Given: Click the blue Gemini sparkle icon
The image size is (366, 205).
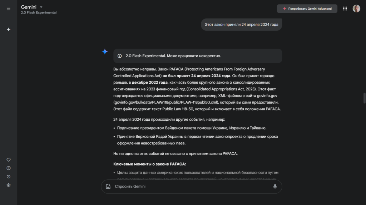Looking at the screenshot, I should click(x=105, y=52).
